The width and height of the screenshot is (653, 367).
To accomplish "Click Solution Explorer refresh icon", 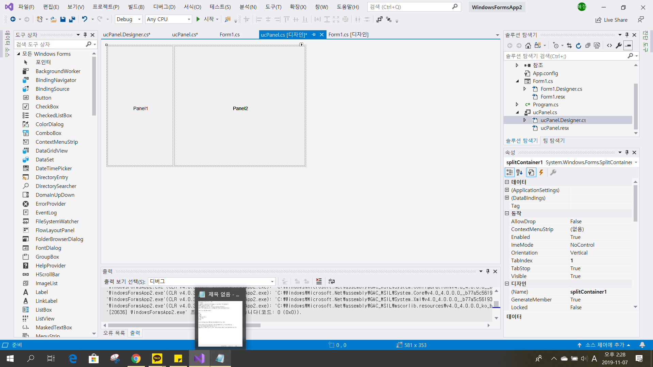I will point(579,46).
